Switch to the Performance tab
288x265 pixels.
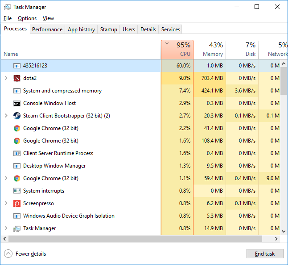(x=47, y=29)
